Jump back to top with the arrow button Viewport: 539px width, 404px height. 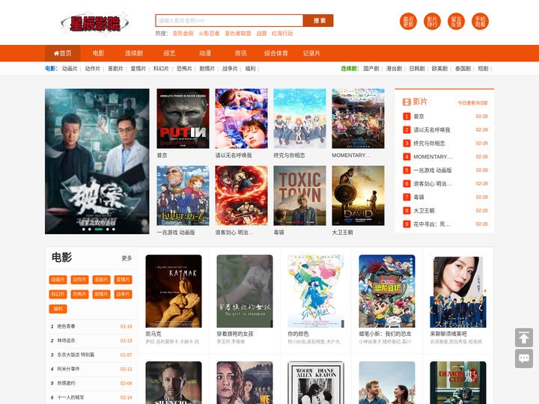pos(524,337)
